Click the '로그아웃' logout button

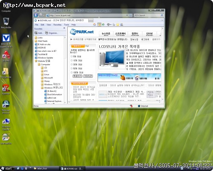(x=145, y=39)
